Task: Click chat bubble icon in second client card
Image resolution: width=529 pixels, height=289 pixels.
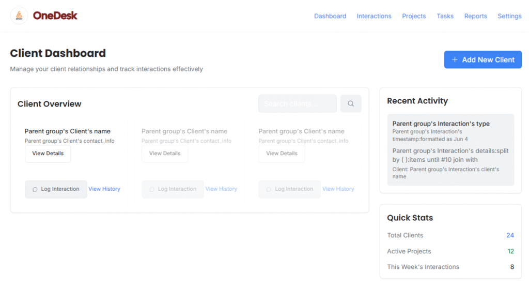Action: (x=152, y=190)
